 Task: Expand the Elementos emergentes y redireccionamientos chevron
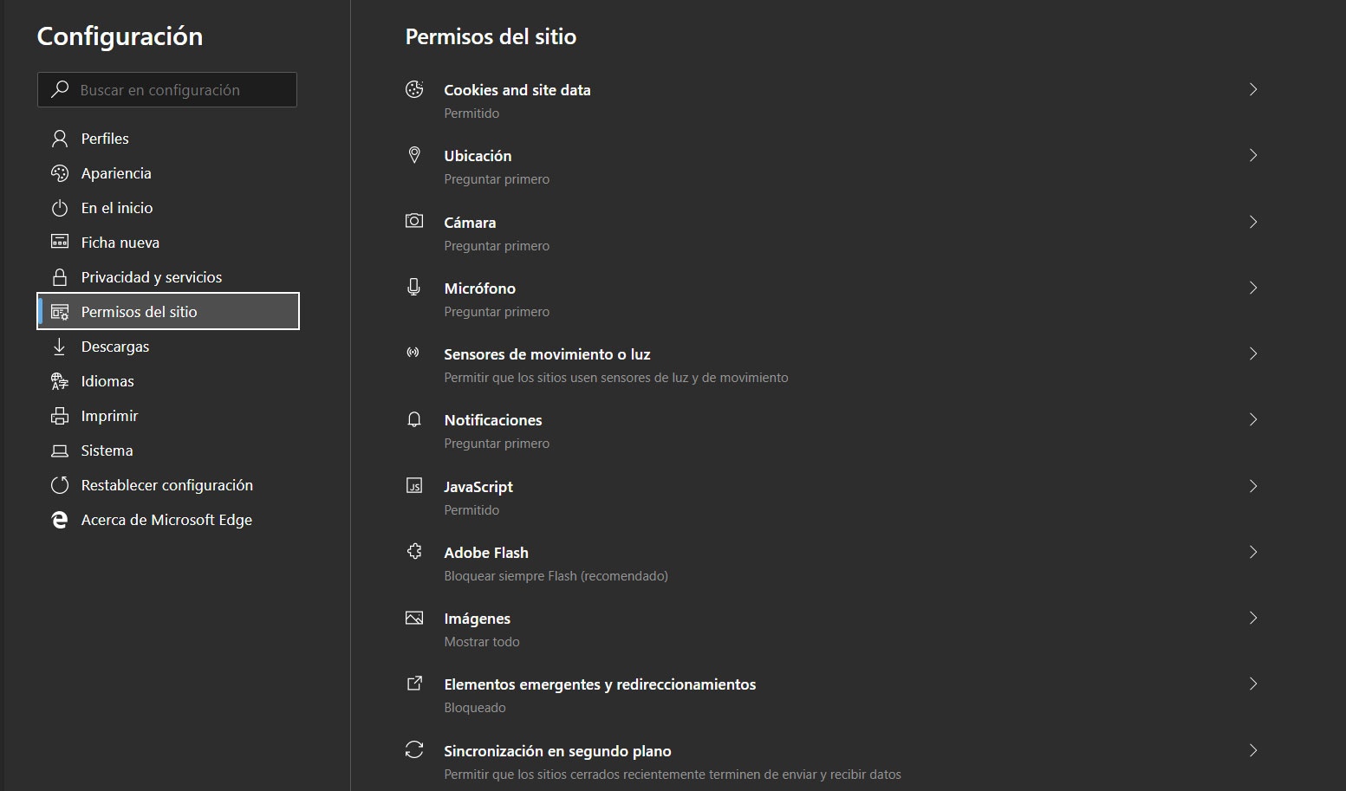pyautogui.click(x=1252, y=684)
